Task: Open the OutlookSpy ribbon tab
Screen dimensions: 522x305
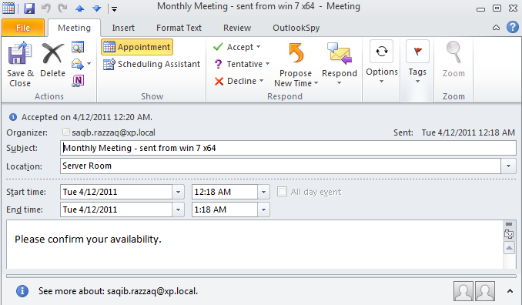Action: (x=296, y=28)
